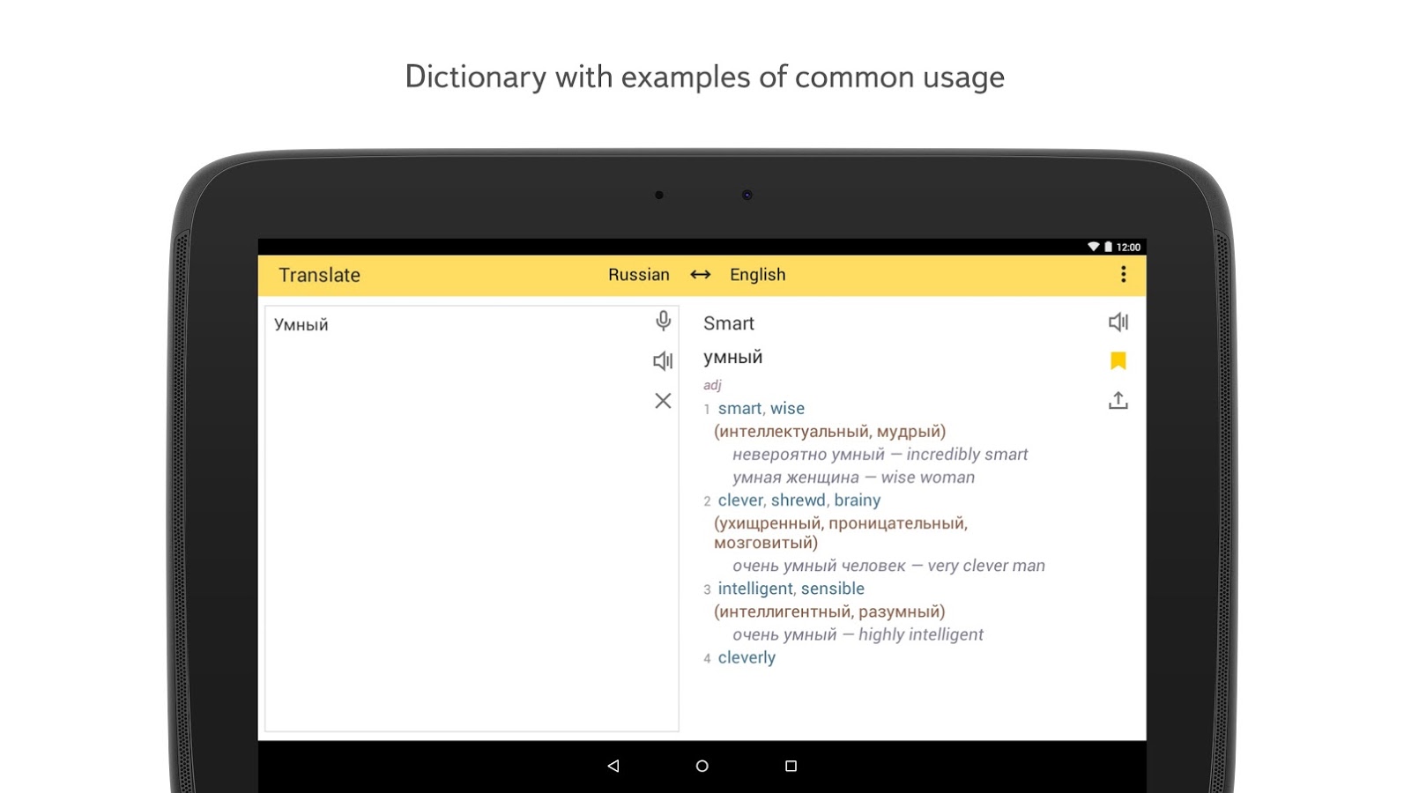Choose Russian source language
Image resolution: width=1404 pixels, height=793 pixels.
639,275
